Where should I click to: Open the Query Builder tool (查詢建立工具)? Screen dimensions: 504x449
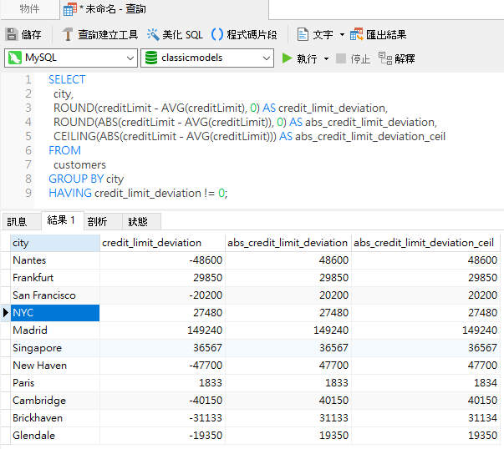click(x=69, y=35)
